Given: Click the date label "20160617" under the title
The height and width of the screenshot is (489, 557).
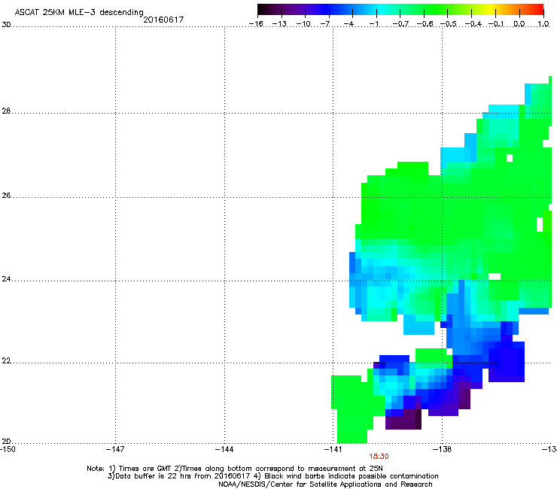Looking at the screenshot, I should [163, 20].
